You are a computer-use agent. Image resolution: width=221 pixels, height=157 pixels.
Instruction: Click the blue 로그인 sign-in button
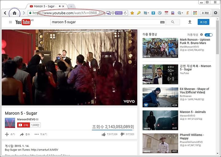204,22
